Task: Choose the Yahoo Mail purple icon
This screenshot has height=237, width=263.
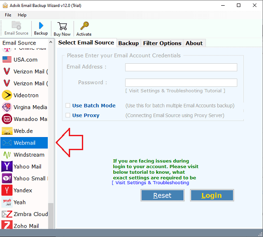Action: click(x=7, y=166)
